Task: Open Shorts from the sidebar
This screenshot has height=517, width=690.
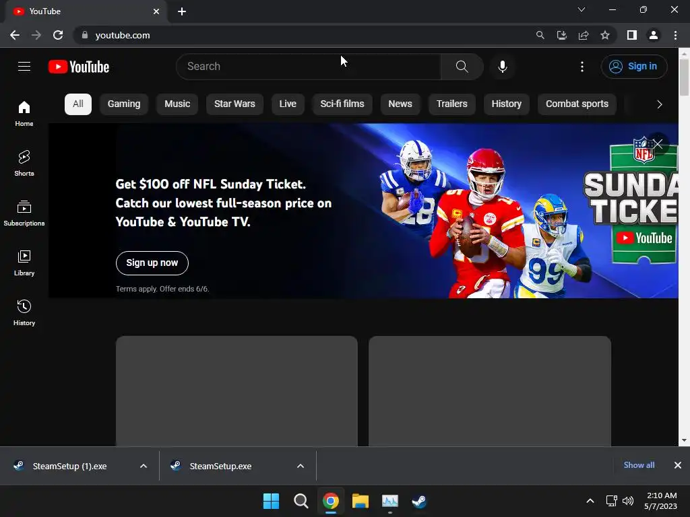Action: 24,163
